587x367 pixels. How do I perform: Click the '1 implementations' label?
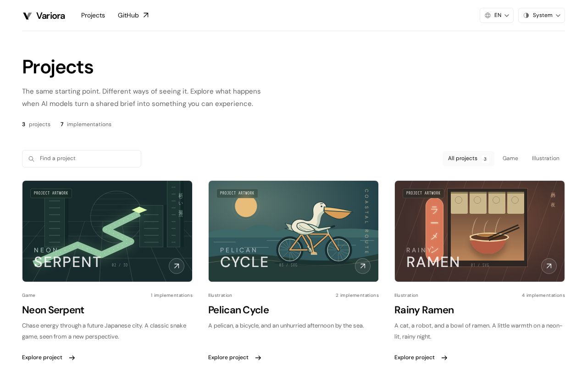[x=172, y=295]
